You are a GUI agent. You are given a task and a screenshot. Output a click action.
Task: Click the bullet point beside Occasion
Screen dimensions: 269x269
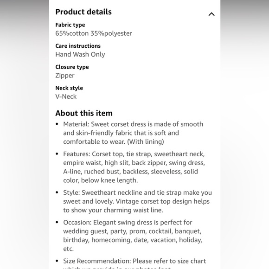pyautogui.click(x=57, y=222)
